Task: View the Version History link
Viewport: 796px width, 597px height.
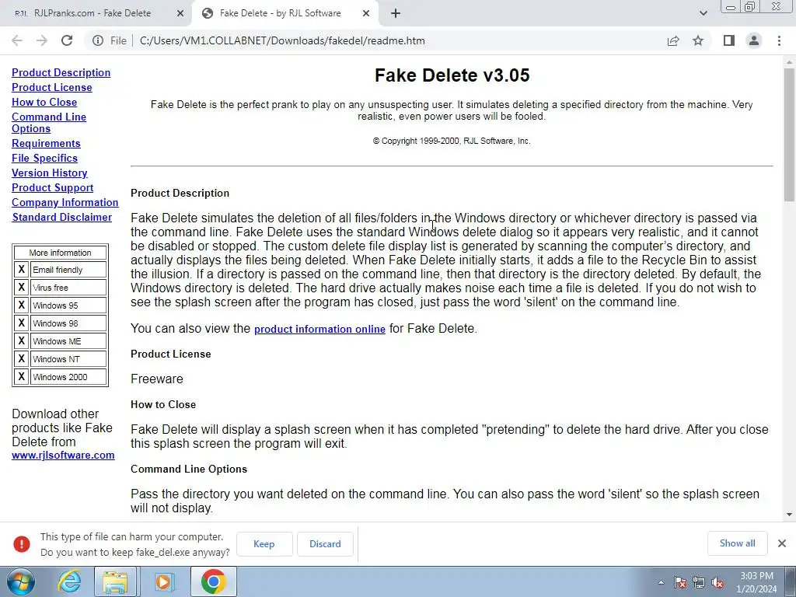Action: point(49,173)
